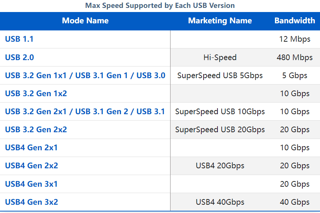Open the USB 3.2 Gen 2x2 link

click(x=36, y=130)
